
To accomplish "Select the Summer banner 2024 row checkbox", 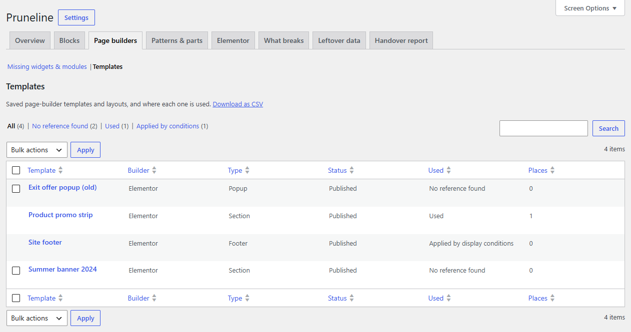I will pos(16,271).
